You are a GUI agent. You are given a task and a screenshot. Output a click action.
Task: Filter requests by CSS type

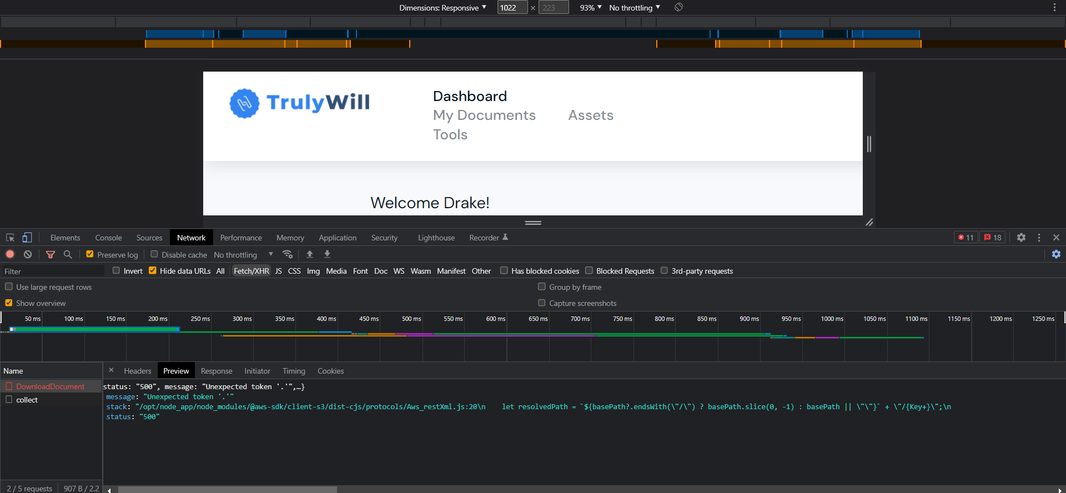pos(294,271)
